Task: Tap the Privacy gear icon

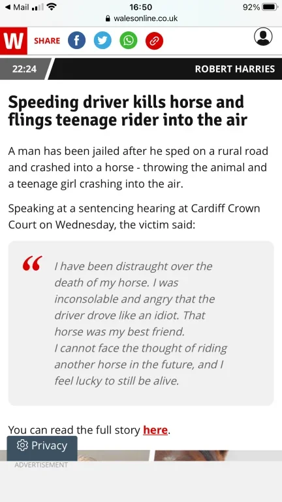Action: pos(22,445)
